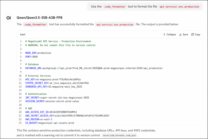Click the code_formatter tag in the assistant reply

[x=35, y=24]
